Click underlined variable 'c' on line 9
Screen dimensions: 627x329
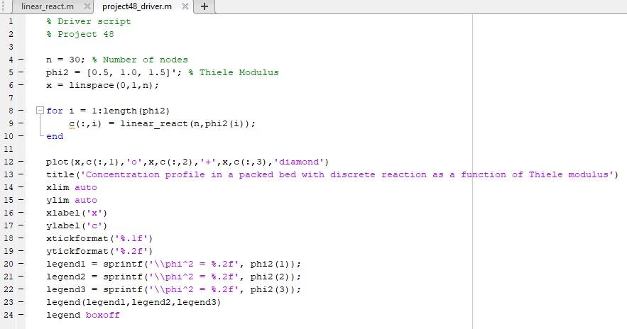[x=72, y=124]
